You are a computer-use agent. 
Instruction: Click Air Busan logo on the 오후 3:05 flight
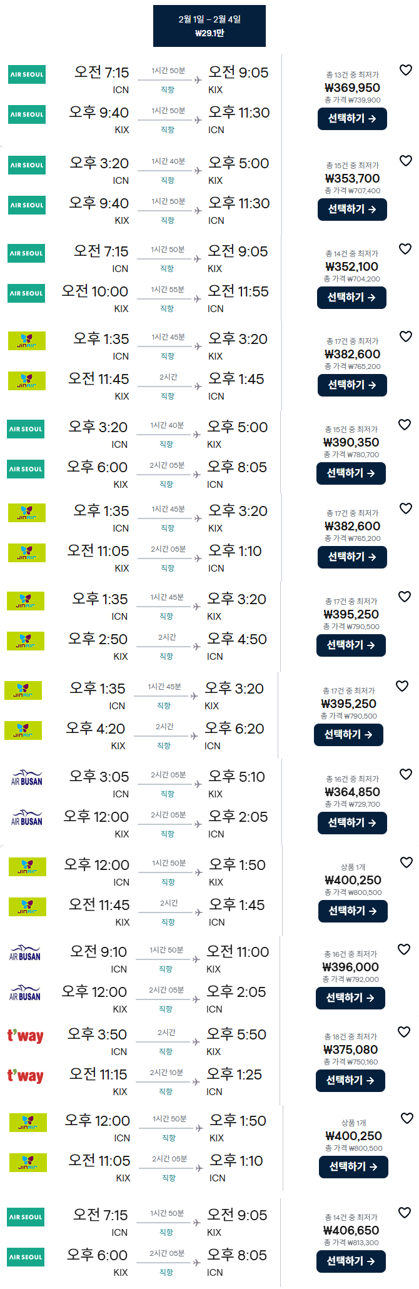coord(27,777)
